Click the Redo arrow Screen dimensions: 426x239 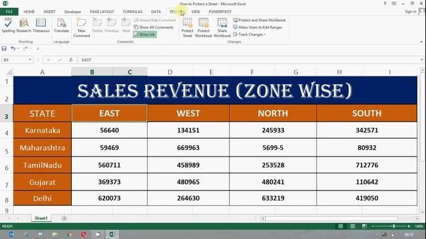(x=25, y=48)
